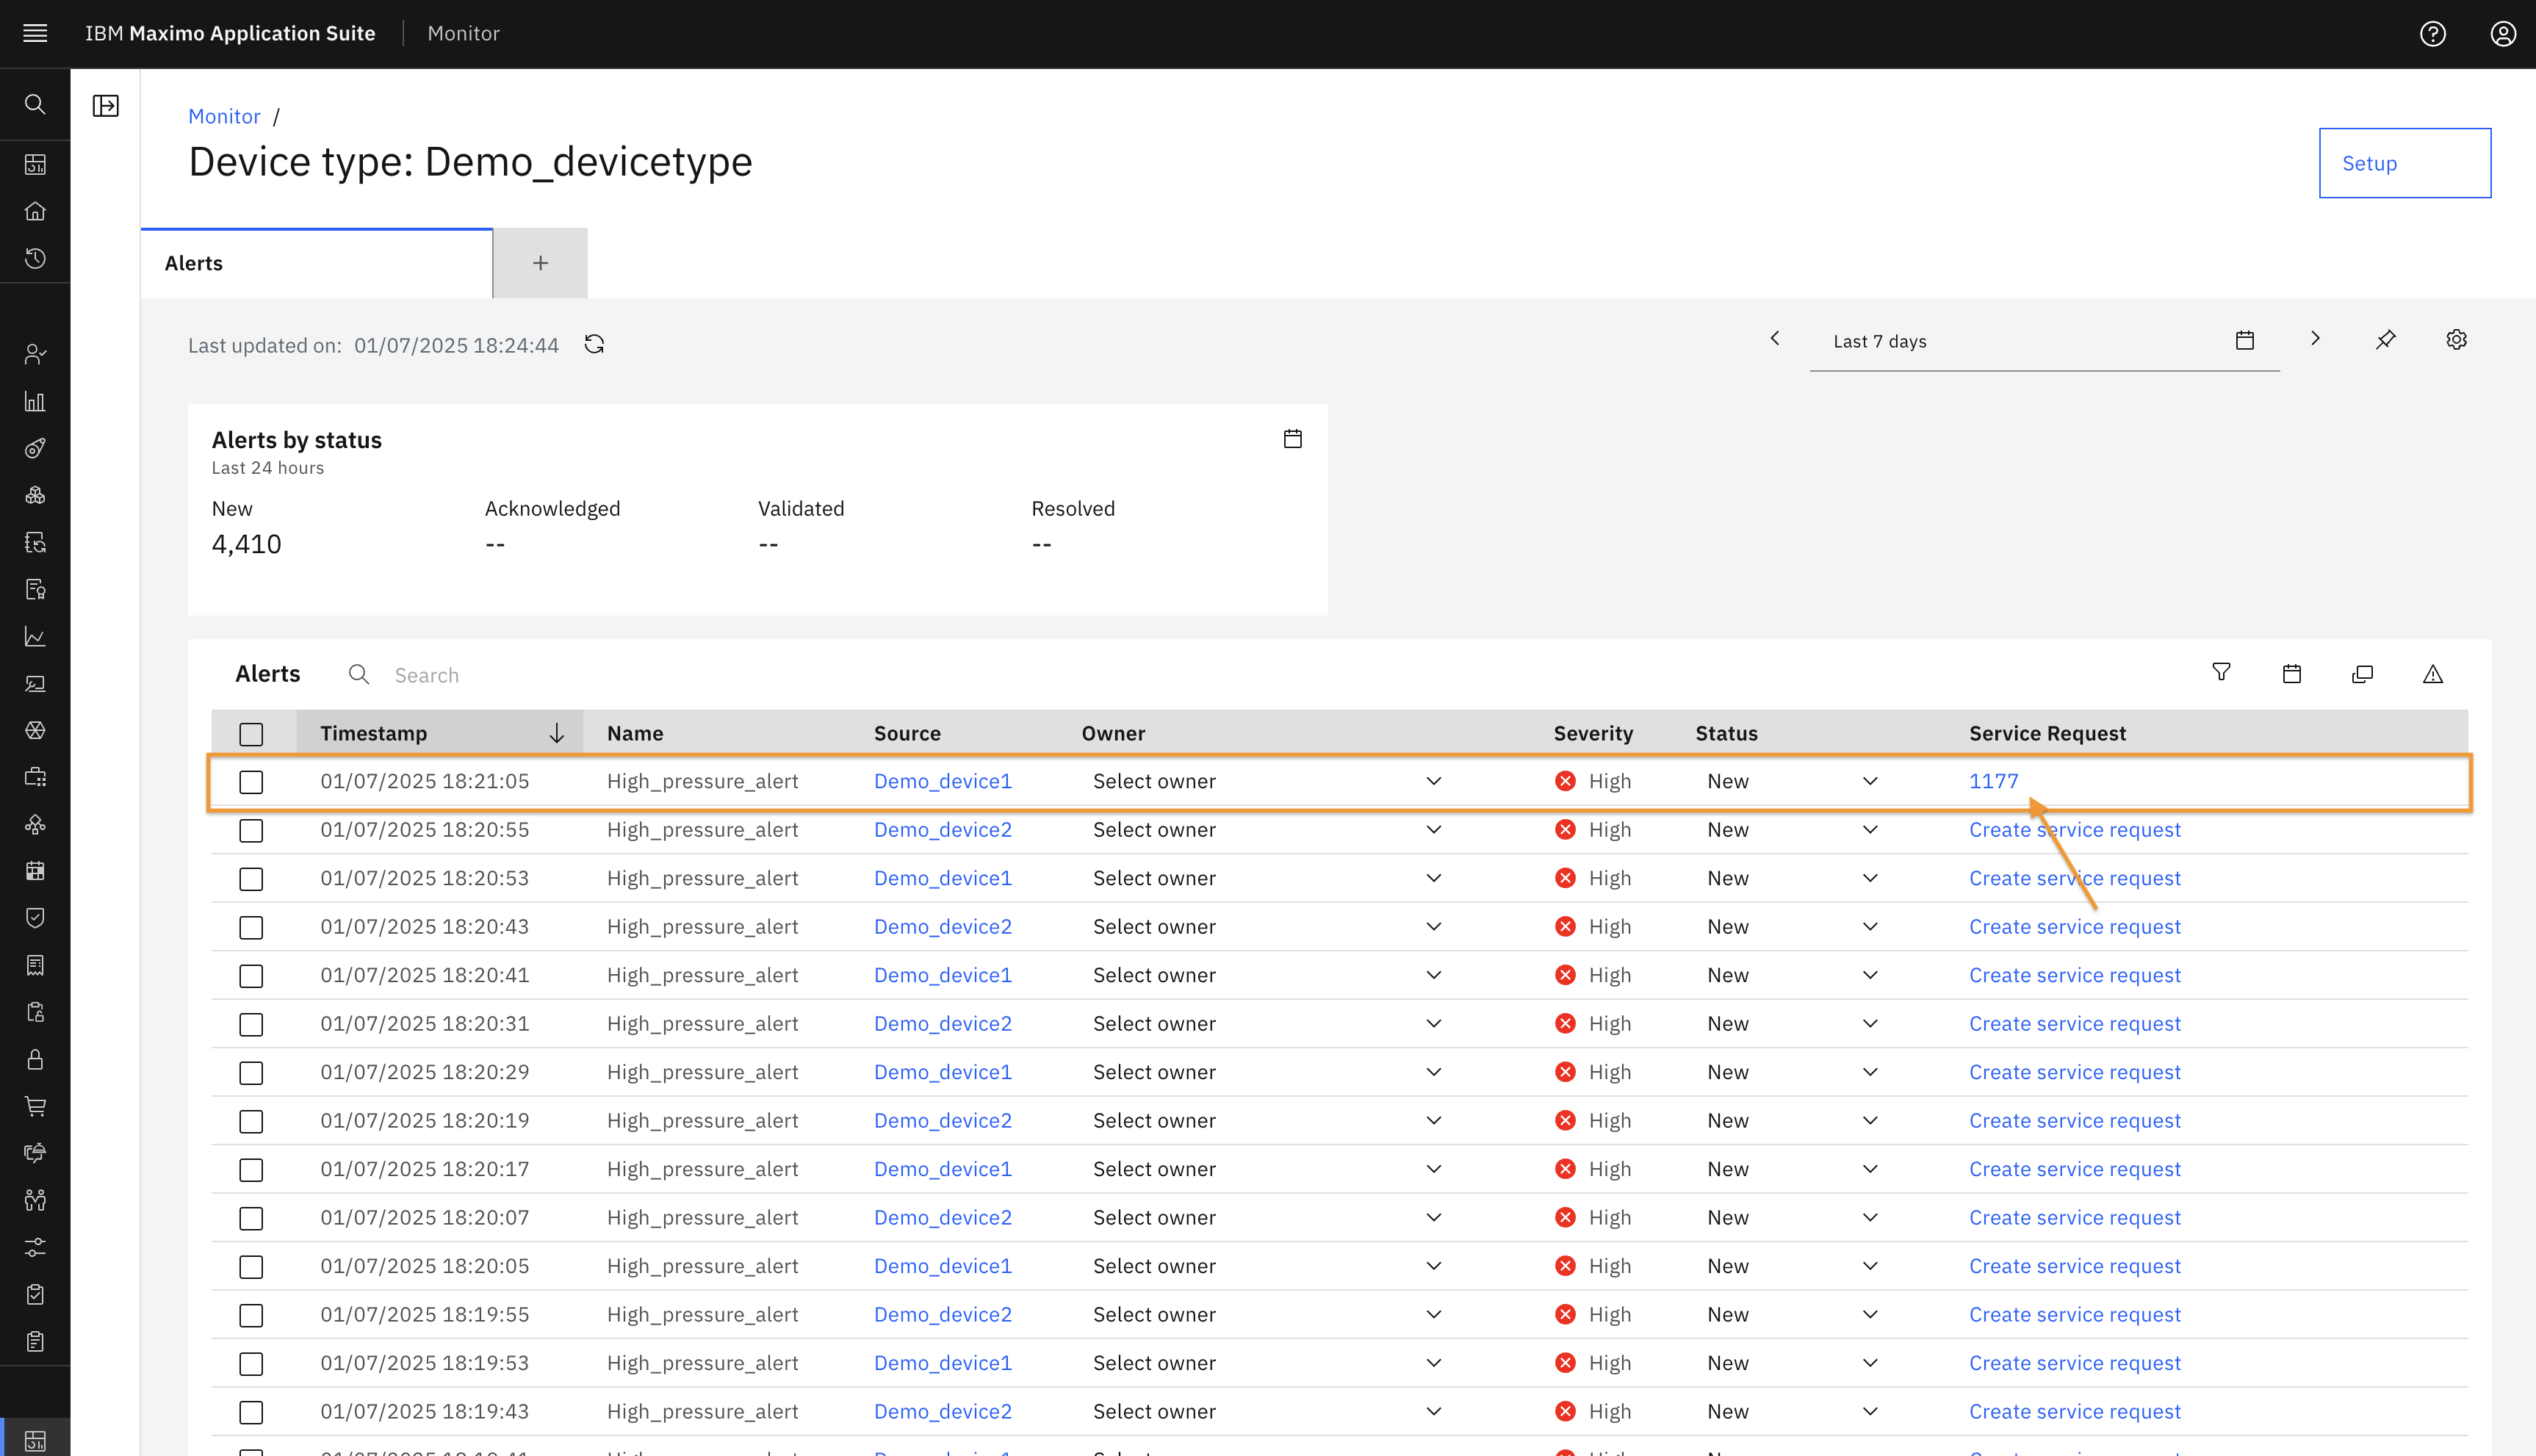Open Status dropdown for 18:19:55 alert
The height and width of the screenshot is (1456, 2536).
click(1793, 1315)
